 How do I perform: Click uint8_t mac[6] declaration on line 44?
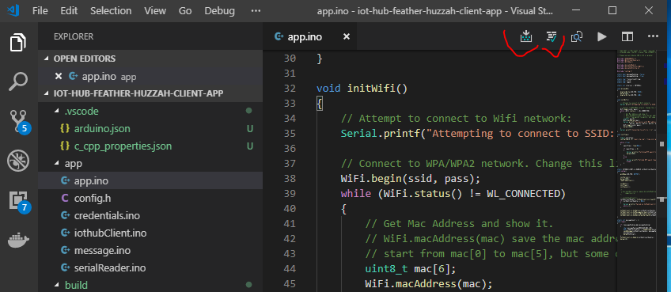411,269
